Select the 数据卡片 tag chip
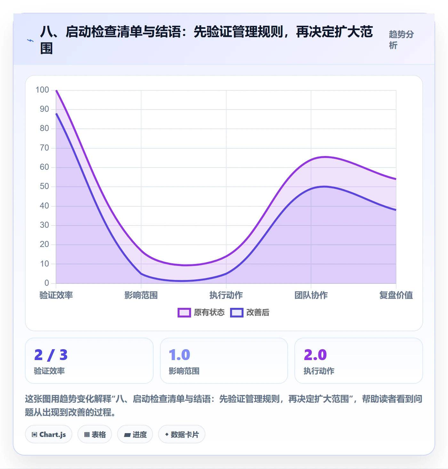The image size is (448, 469). pos(182,434)
